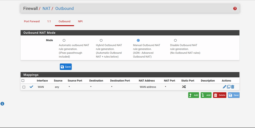Click the trash icon for WAN mapping
Screen dimensions: 255x128
pos(233,87)
